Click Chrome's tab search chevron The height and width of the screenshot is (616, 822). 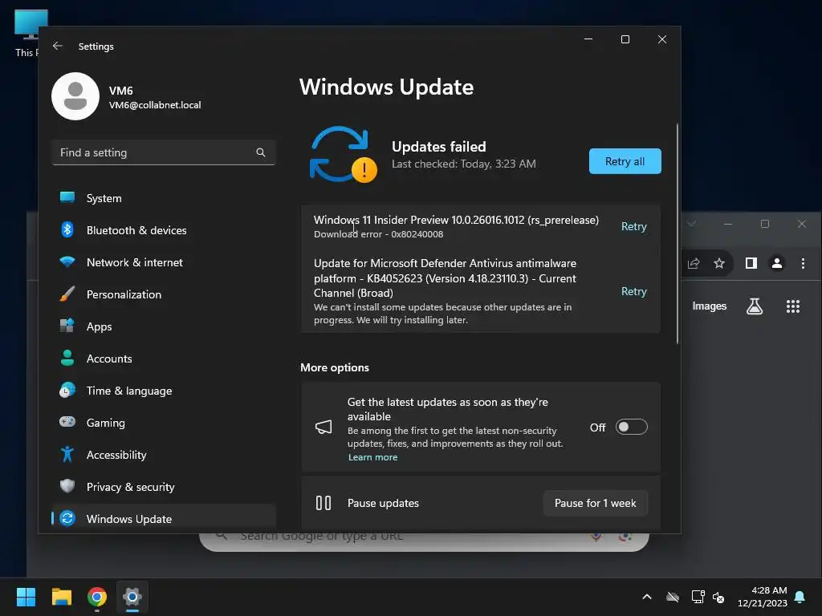pyautogui.click(x=691, y=224)
